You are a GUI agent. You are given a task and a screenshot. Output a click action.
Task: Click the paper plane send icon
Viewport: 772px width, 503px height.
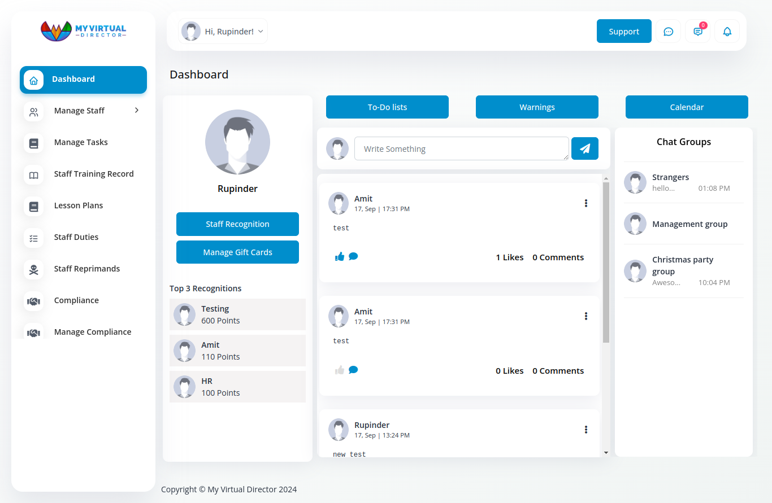(584, 148)
